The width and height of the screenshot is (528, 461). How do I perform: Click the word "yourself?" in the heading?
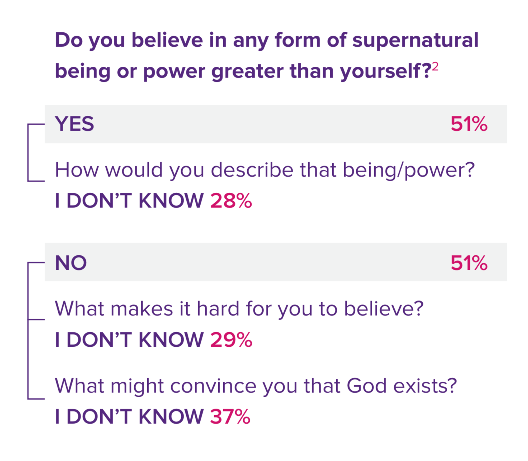click(385, 71)
